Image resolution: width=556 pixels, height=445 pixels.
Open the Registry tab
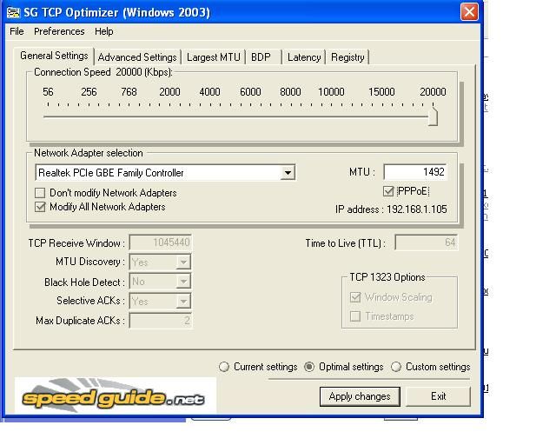pyautogui.click(x=347, y=57)
